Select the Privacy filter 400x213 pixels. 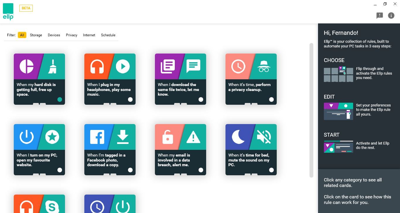(71, 35)
